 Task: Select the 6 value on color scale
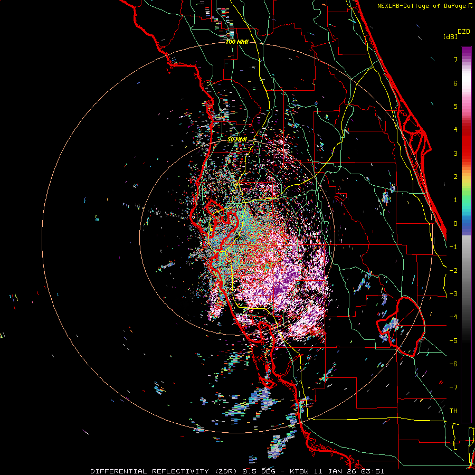455,83
